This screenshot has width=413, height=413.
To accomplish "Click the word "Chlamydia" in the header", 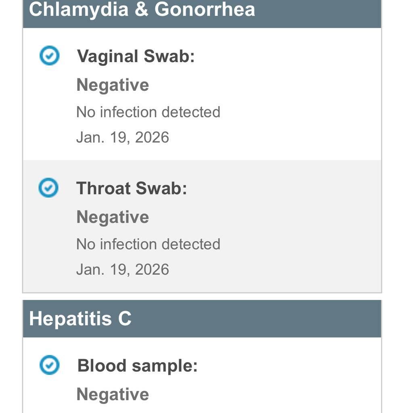I will (78, 10).
